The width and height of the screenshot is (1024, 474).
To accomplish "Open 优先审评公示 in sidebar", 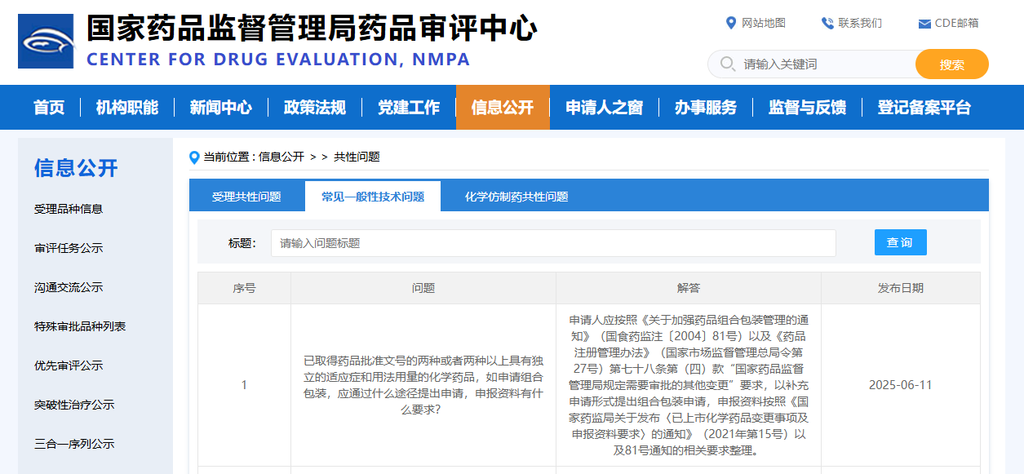I will click(69, 365).
